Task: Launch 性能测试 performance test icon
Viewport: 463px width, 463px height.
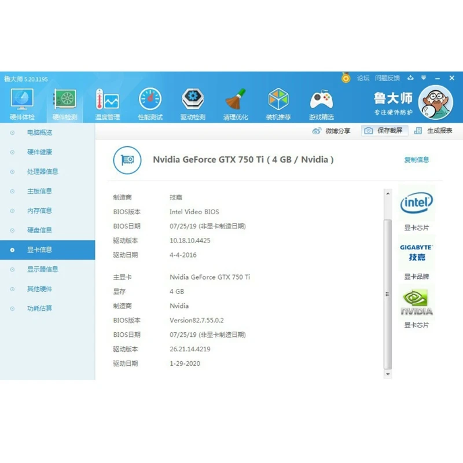Action: [x=150, y=104]
